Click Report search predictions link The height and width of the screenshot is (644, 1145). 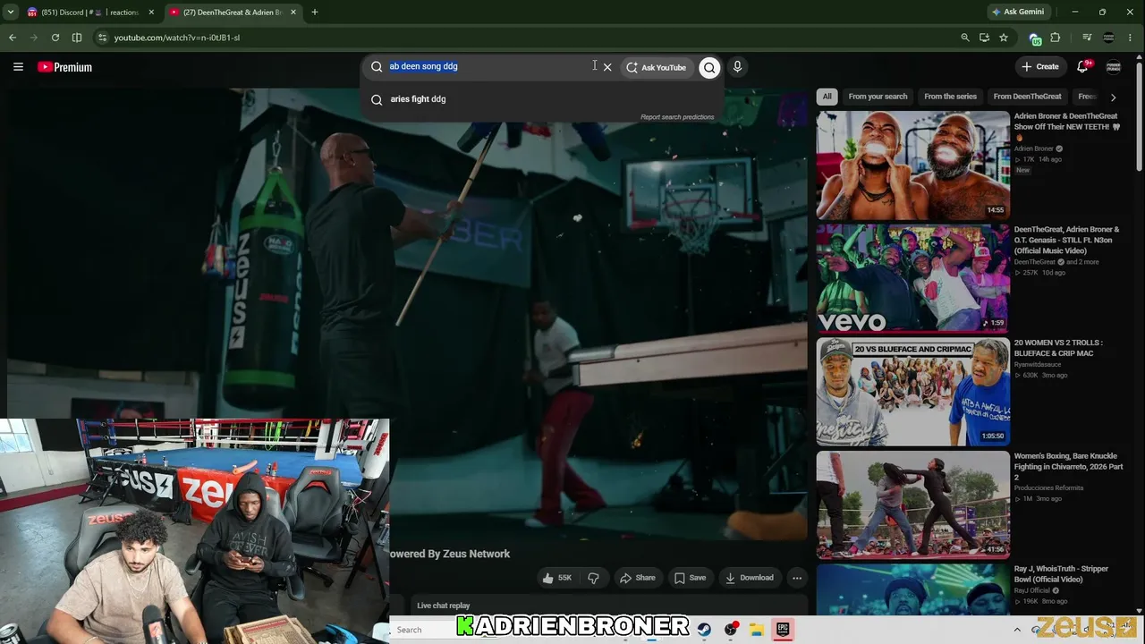pyautogui.click(x=677, y=117)
